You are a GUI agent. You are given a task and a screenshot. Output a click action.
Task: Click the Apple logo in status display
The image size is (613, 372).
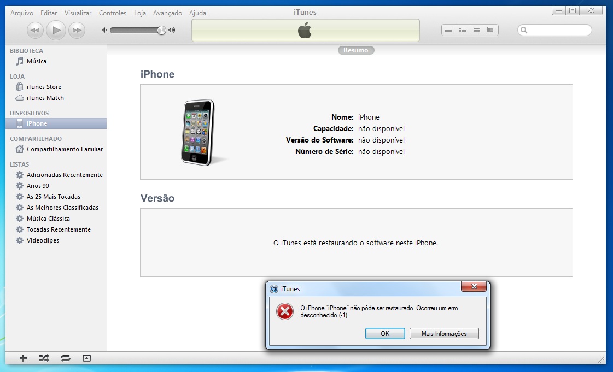click(x=305, y=30)
